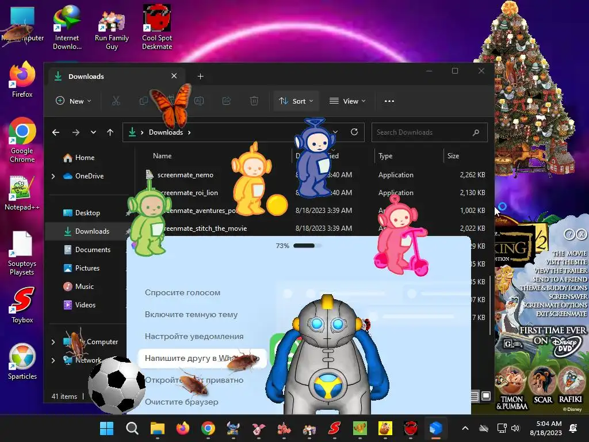
Task: Click the volume icon in the system tray
Action: click(x=515, y=428)
